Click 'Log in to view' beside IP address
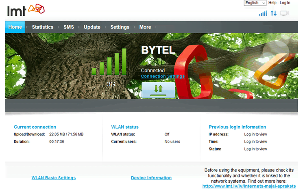 tap(256, 134)
